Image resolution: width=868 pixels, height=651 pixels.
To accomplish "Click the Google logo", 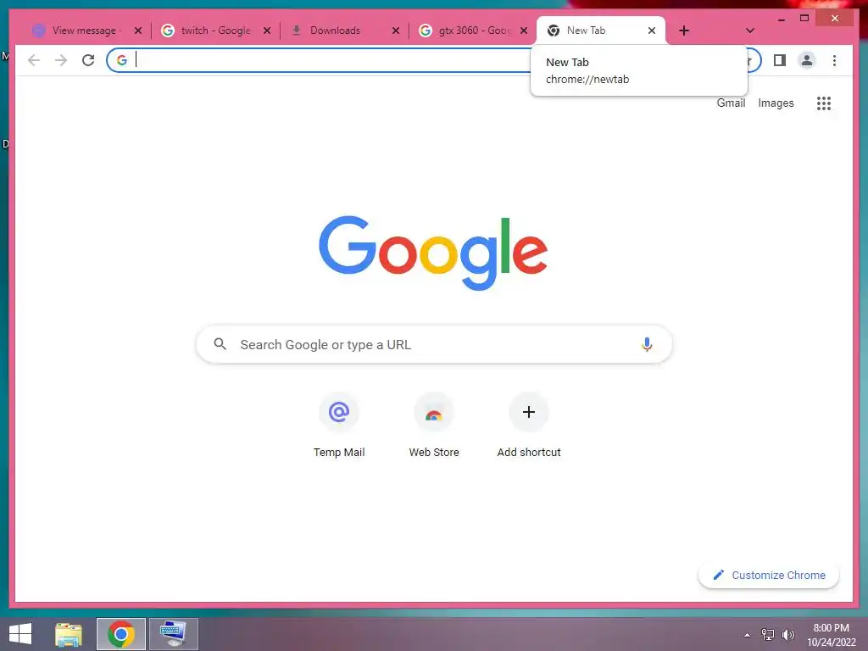I will [433, 253].
